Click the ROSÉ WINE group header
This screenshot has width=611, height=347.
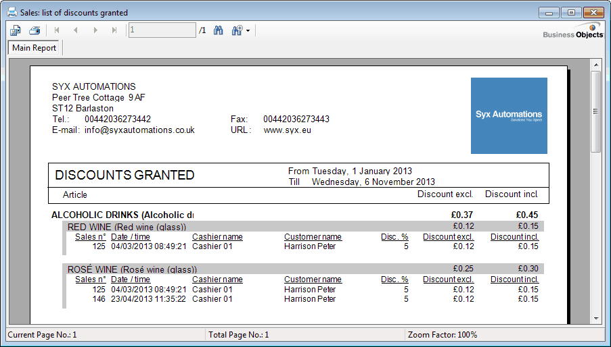point(127,269)
